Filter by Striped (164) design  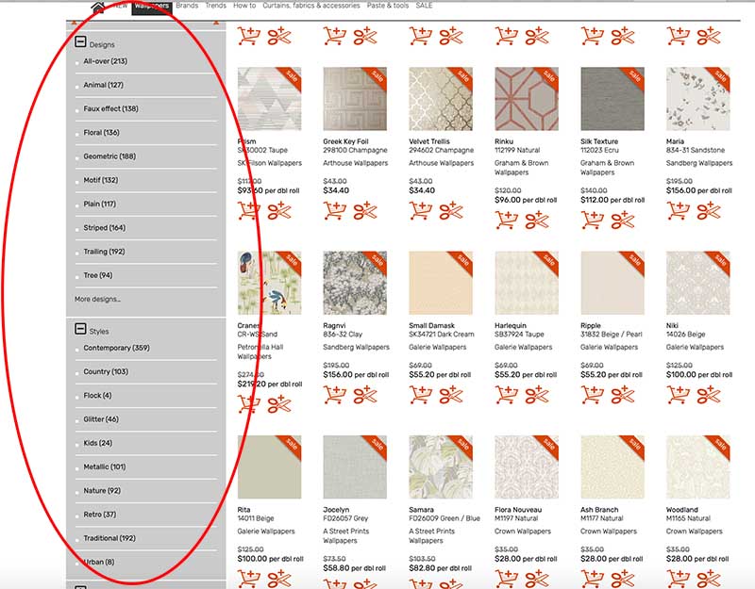click(x=105, y=228)
